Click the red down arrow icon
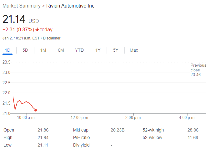211x150 pixels. click(x=37, y=30)
